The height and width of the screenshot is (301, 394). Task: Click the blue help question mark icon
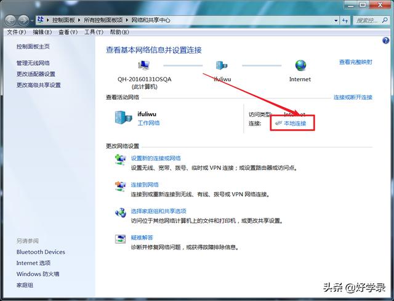click(386, 41)
